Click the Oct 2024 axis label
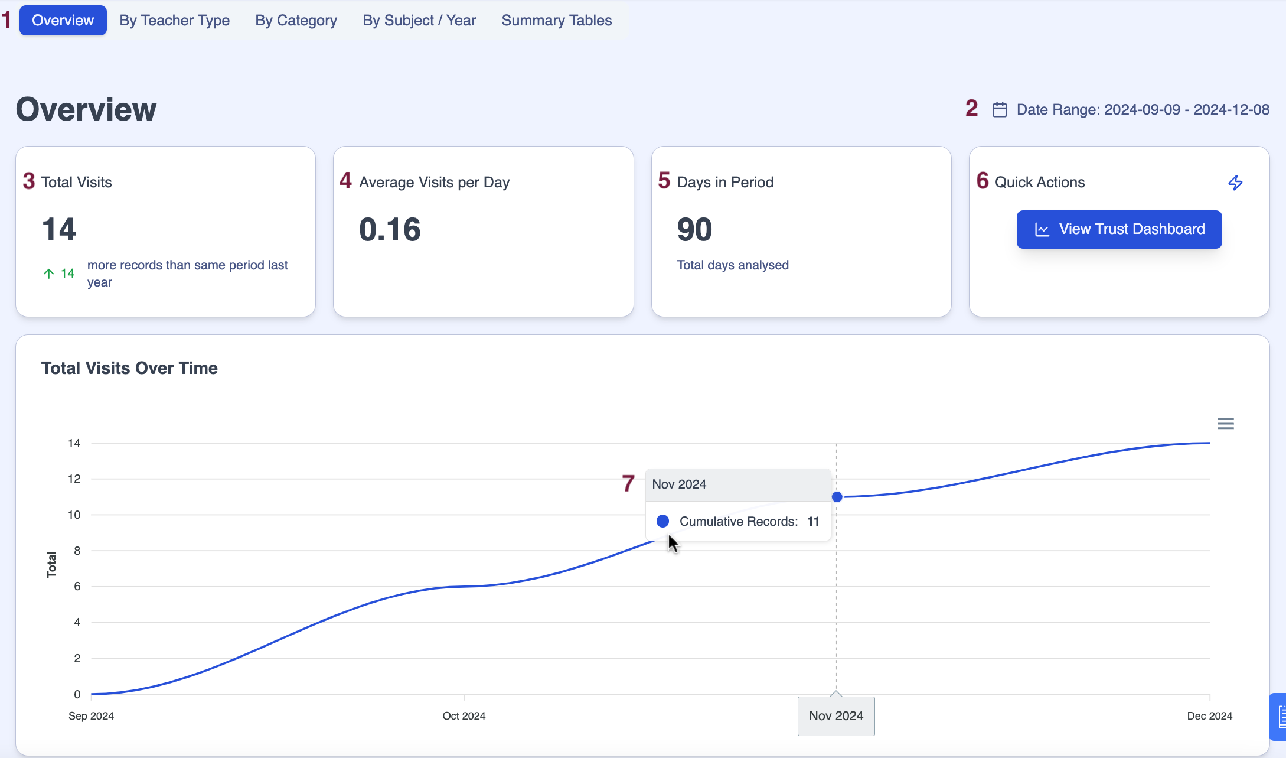The width and height of the screenshot is (1286, 758). [464, 716]
